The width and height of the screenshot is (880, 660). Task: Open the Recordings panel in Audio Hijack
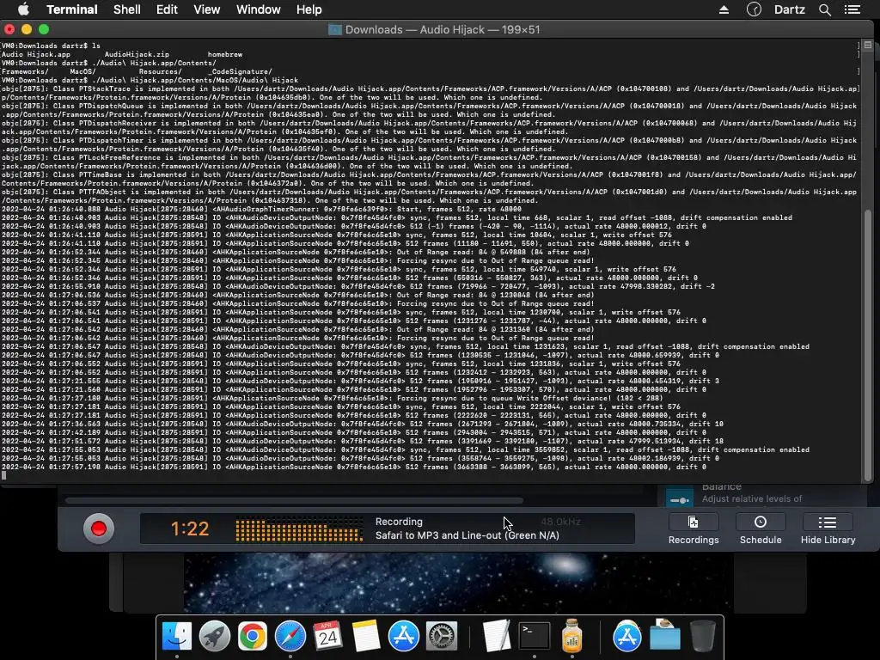click(x=694, y=529)
